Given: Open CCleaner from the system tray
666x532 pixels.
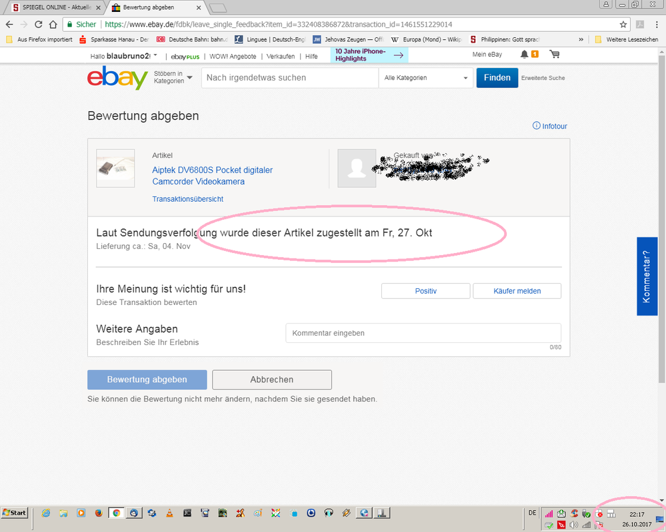Looking at the screenshot, I should pyautogui.click(x=574, y=513).
